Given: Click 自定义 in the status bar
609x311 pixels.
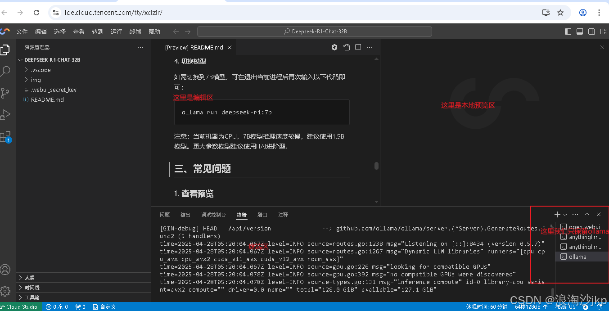Looking at the screenshot, I should pos(104,306).
